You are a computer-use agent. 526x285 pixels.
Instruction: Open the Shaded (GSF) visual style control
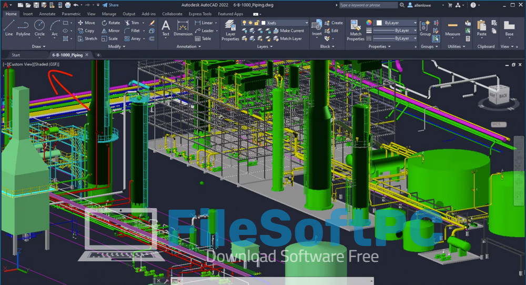[x=47, y=64]
